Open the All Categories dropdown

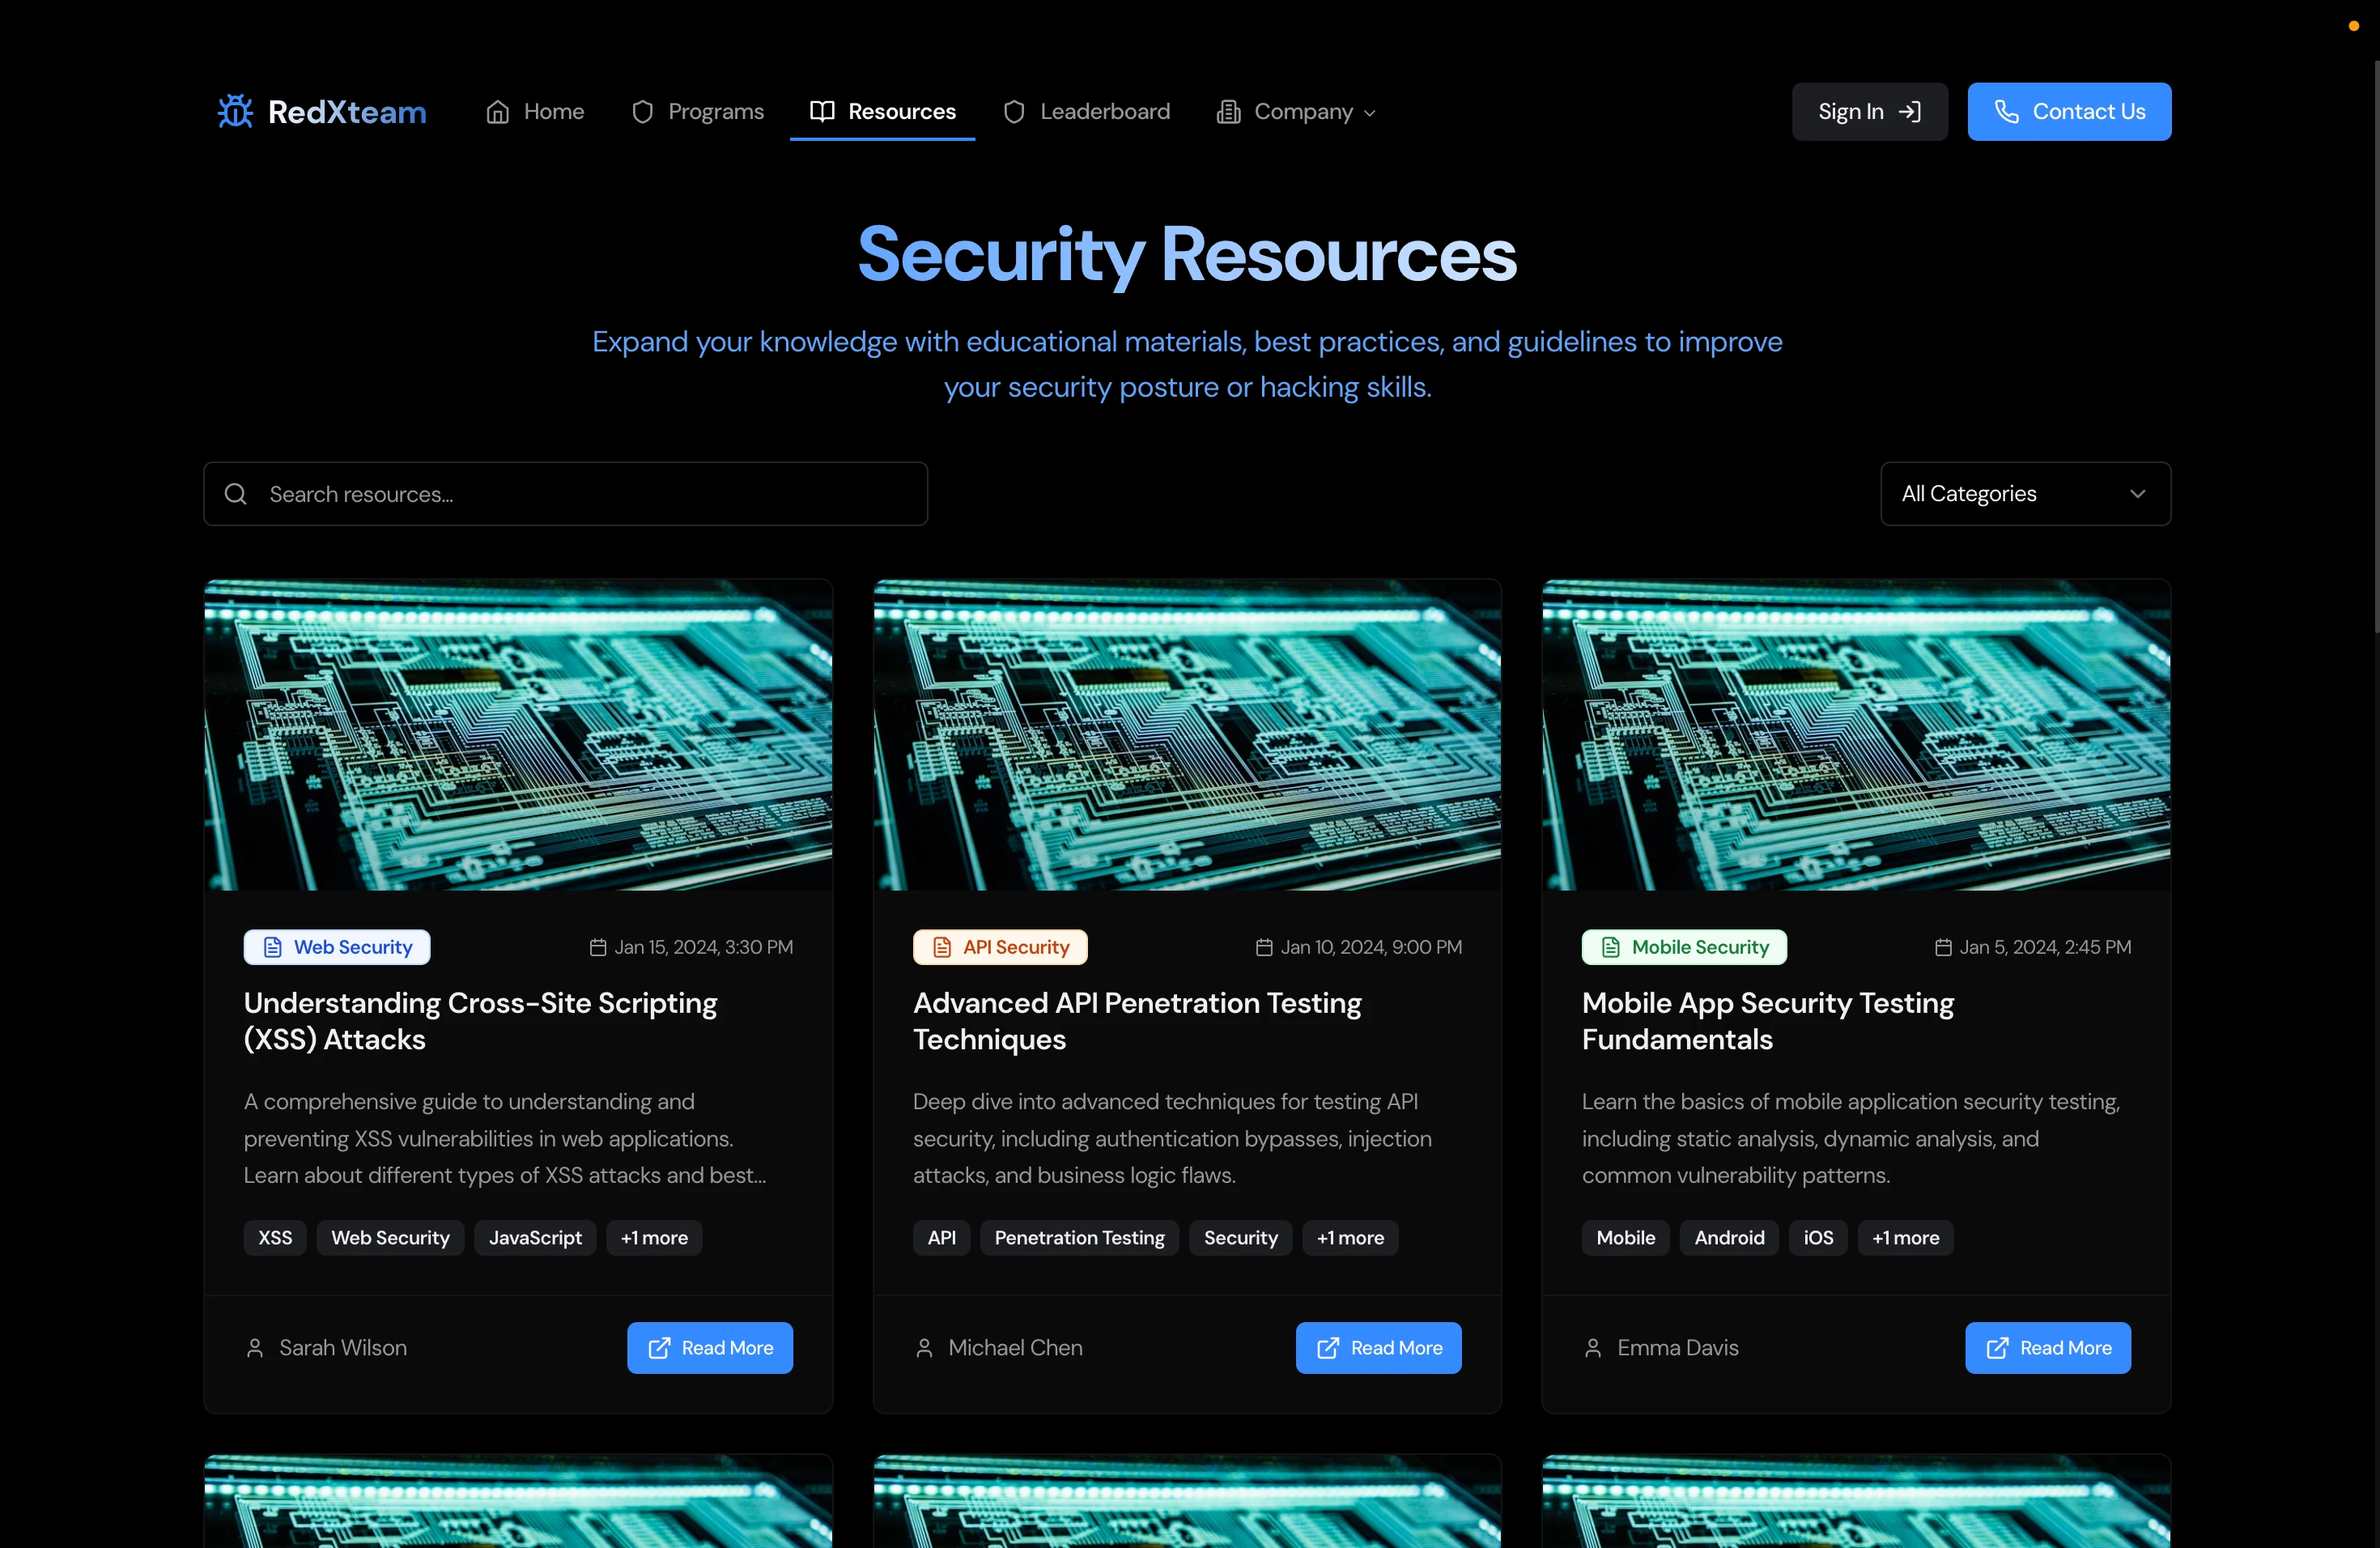pyautogui.click(x=2025, y=494)
